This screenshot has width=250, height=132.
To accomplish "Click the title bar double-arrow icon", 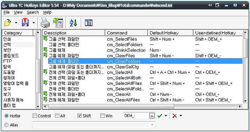I will (210, 5).
